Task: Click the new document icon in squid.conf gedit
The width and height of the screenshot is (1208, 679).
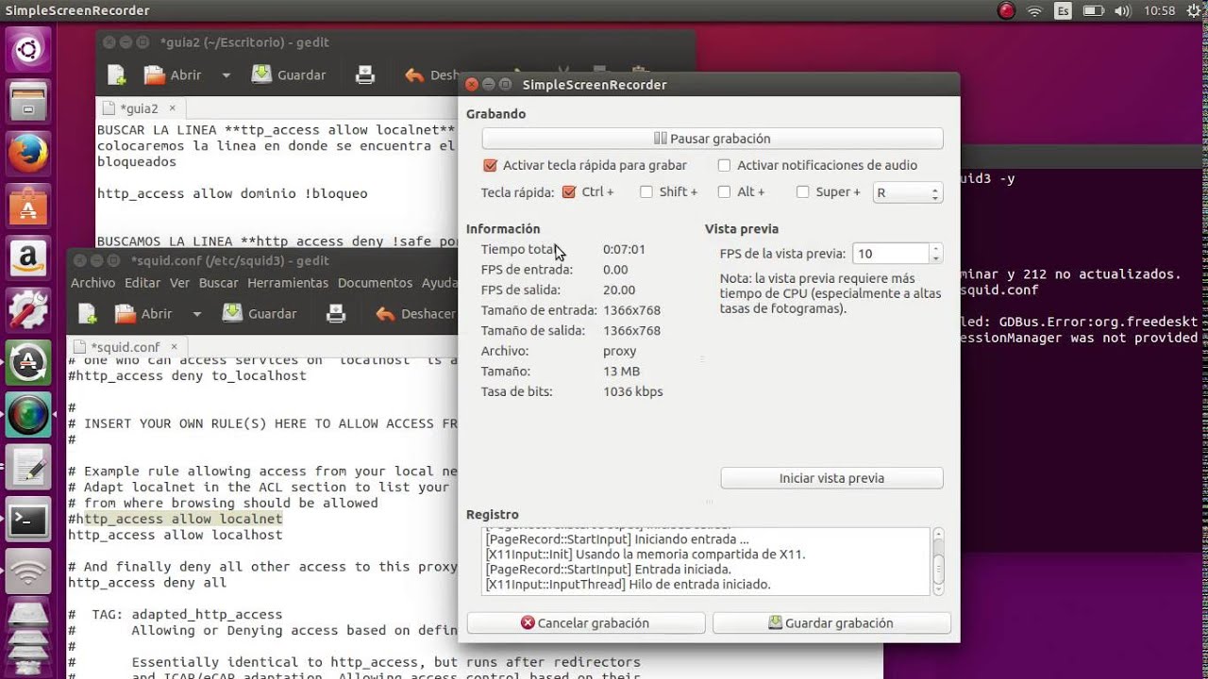Action: [87, 313]
